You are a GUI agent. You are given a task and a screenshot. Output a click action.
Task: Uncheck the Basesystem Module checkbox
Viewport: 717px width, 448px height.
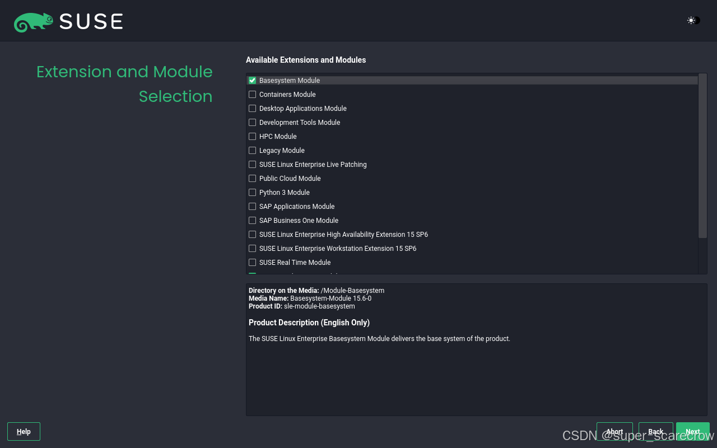click(252, 81)
